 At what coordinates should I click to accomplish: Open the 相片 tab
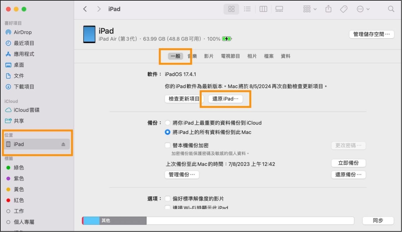point(252,56)
